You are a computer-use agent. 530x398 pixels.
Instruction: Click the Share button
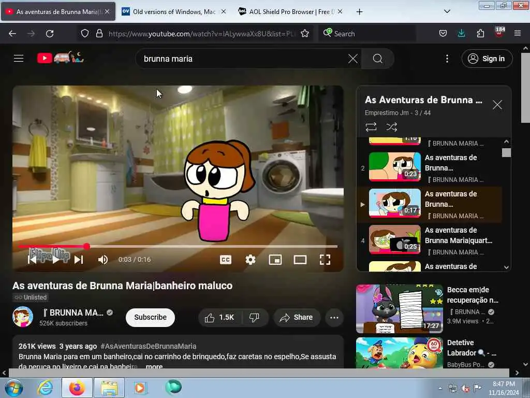(297, 318)
